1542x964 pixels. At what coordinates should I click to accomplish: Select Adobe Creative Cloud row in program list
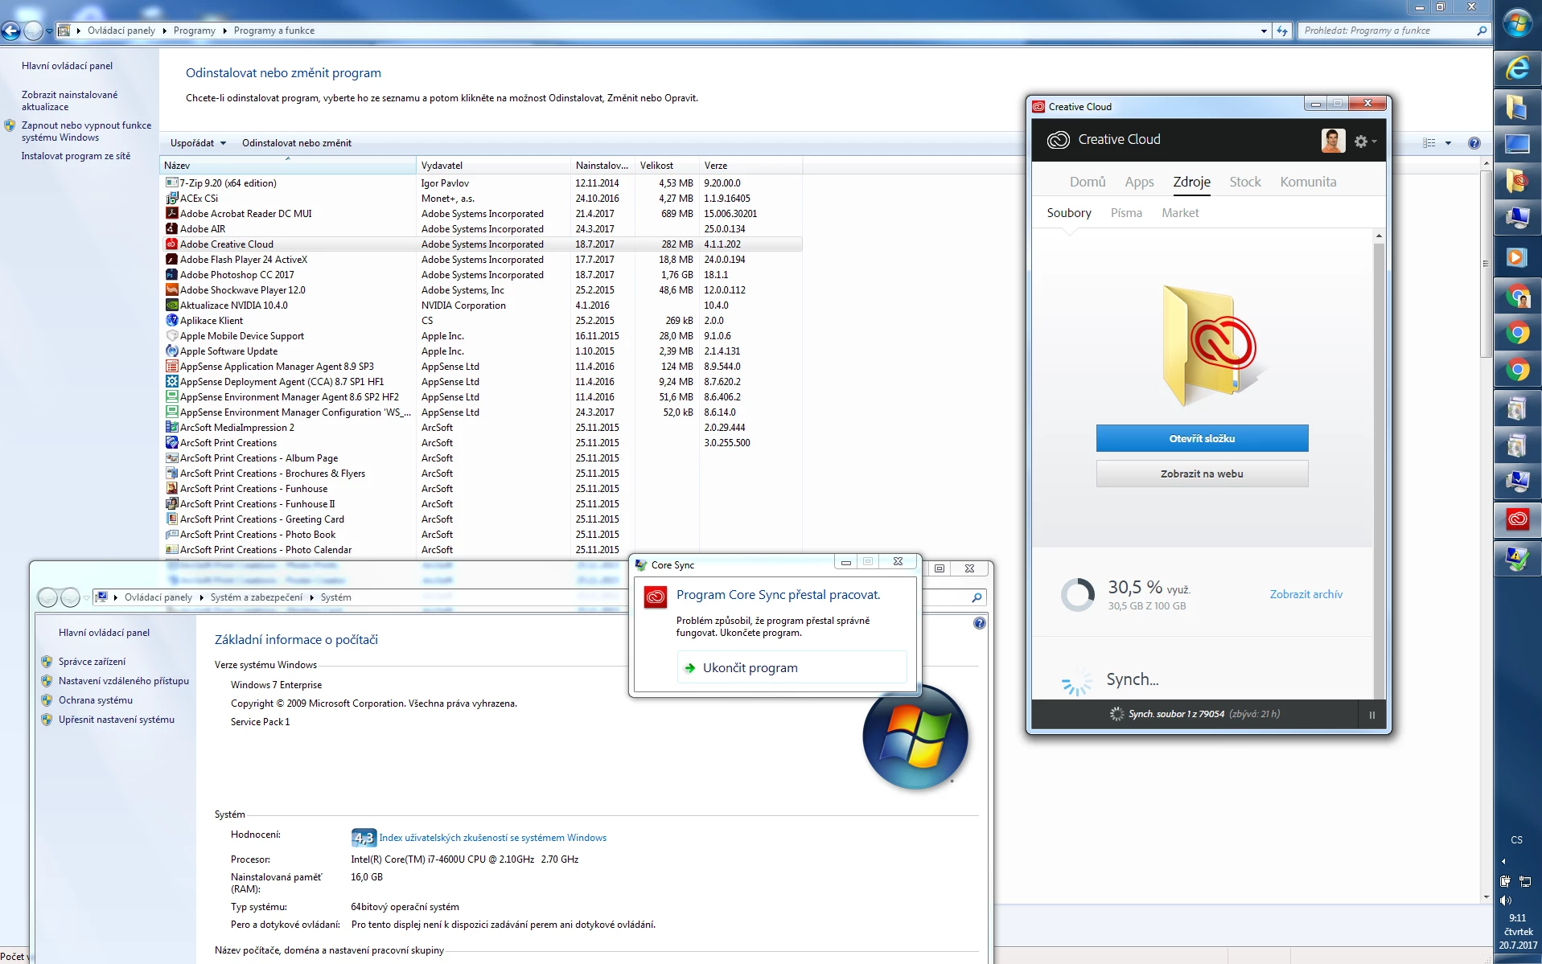483,244
